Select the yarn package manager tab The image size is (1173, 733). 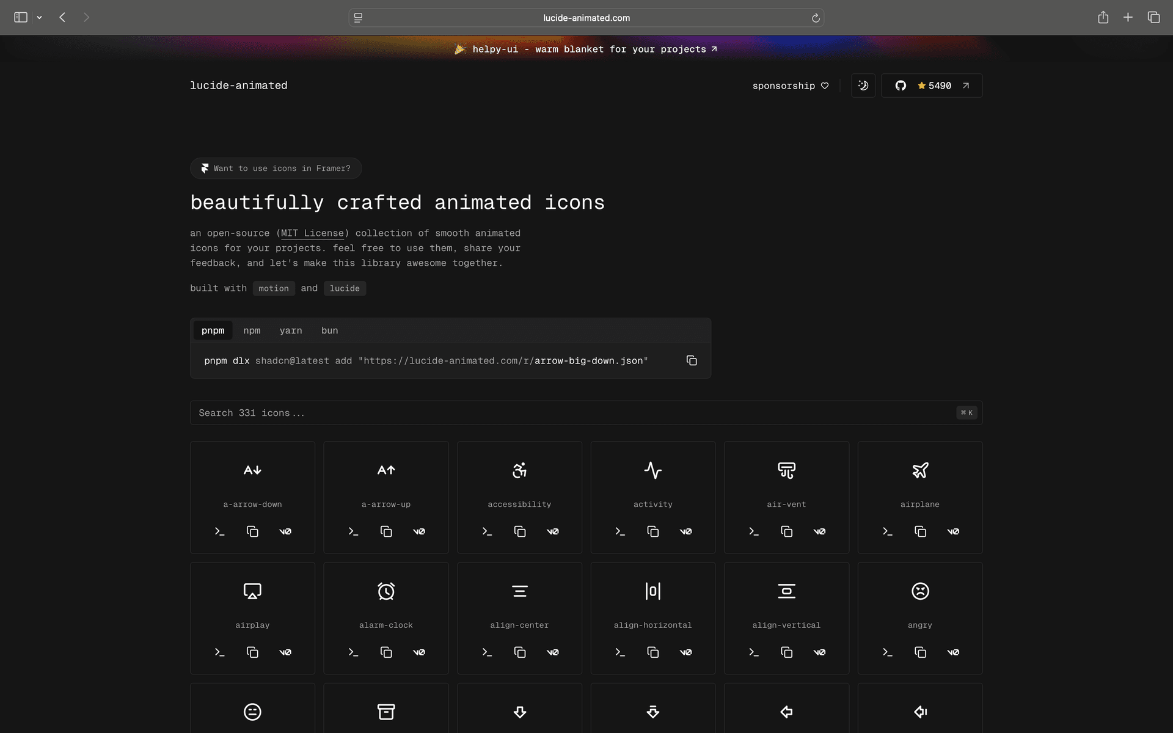tap(291, 330)
